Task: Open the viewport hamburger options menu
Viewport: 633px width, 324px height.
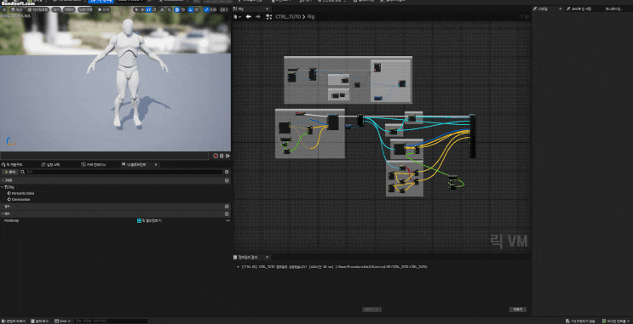Action: (4, 9)
